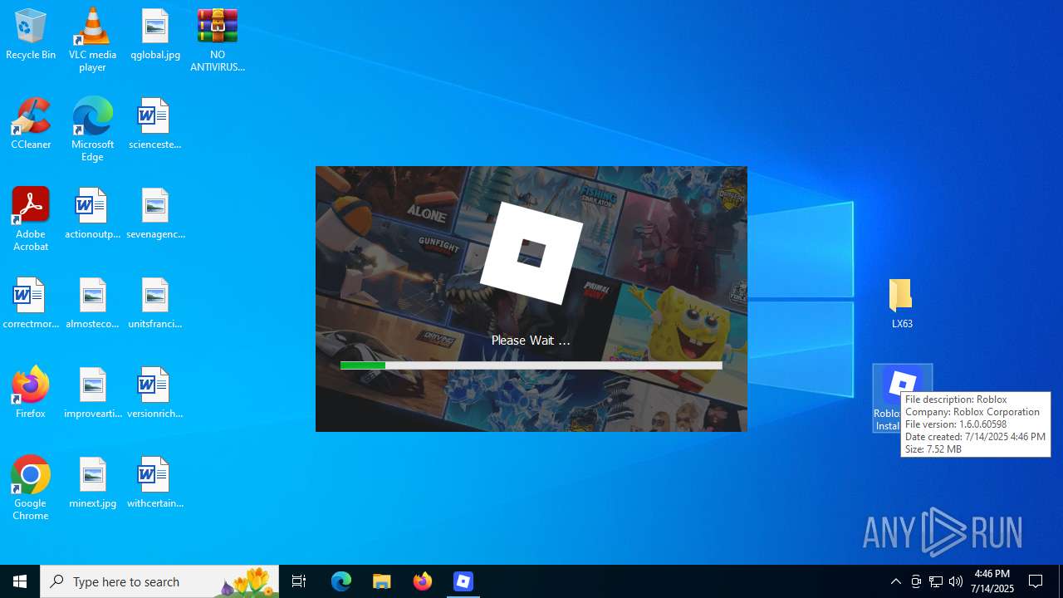Viewport: 1063px width, 598px height.
Task: Show hidden system tray icons
Action: pos(895,581)
